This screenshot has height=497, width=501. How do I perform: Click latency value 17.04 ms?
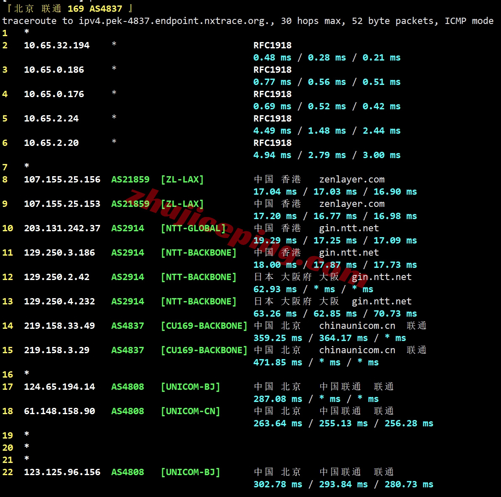click(x=275, y=192)
